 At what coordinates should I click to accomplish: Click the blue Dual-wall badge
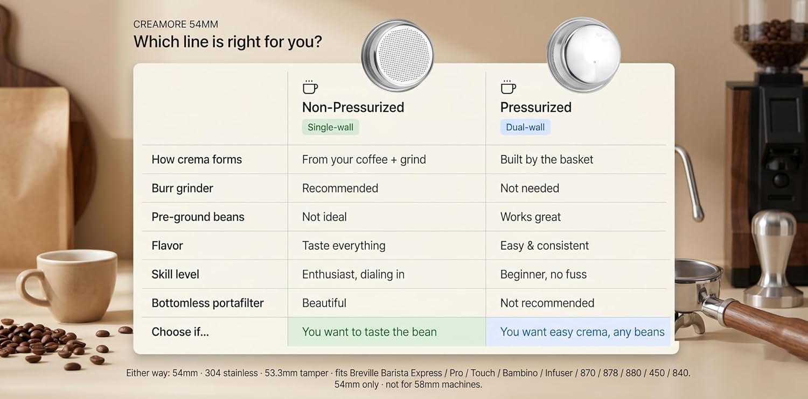click(x=525, y=127)
